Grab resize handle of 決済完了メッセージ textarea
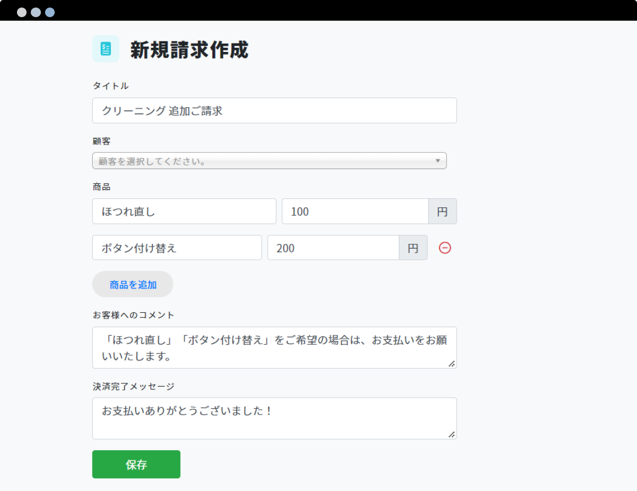The image size is (637, 491). (x=451, y=434)
